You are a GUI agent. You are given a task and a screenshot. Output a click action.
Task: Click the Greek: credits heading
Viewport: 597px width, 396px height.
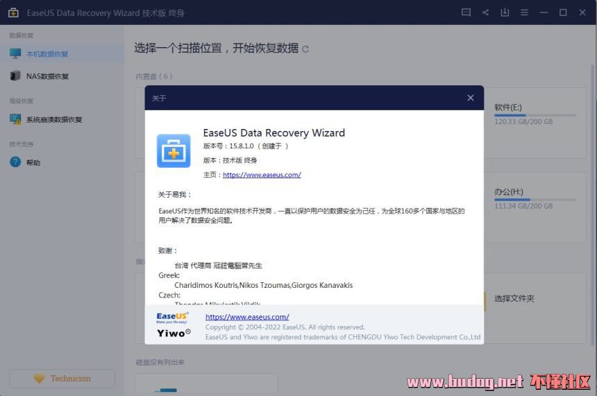click(x=169, y=275)
